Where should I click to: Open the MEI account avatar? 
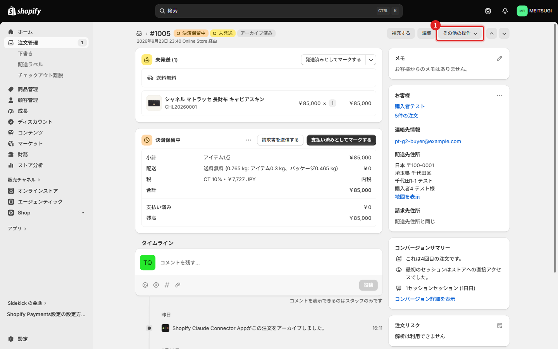coord(522,11)
